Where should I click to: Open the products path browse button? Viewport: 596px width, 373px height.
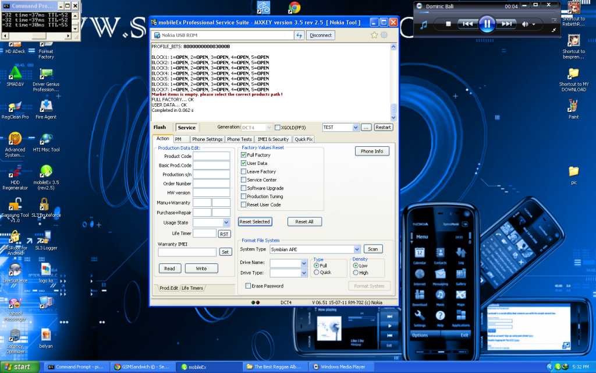(366, 127)
